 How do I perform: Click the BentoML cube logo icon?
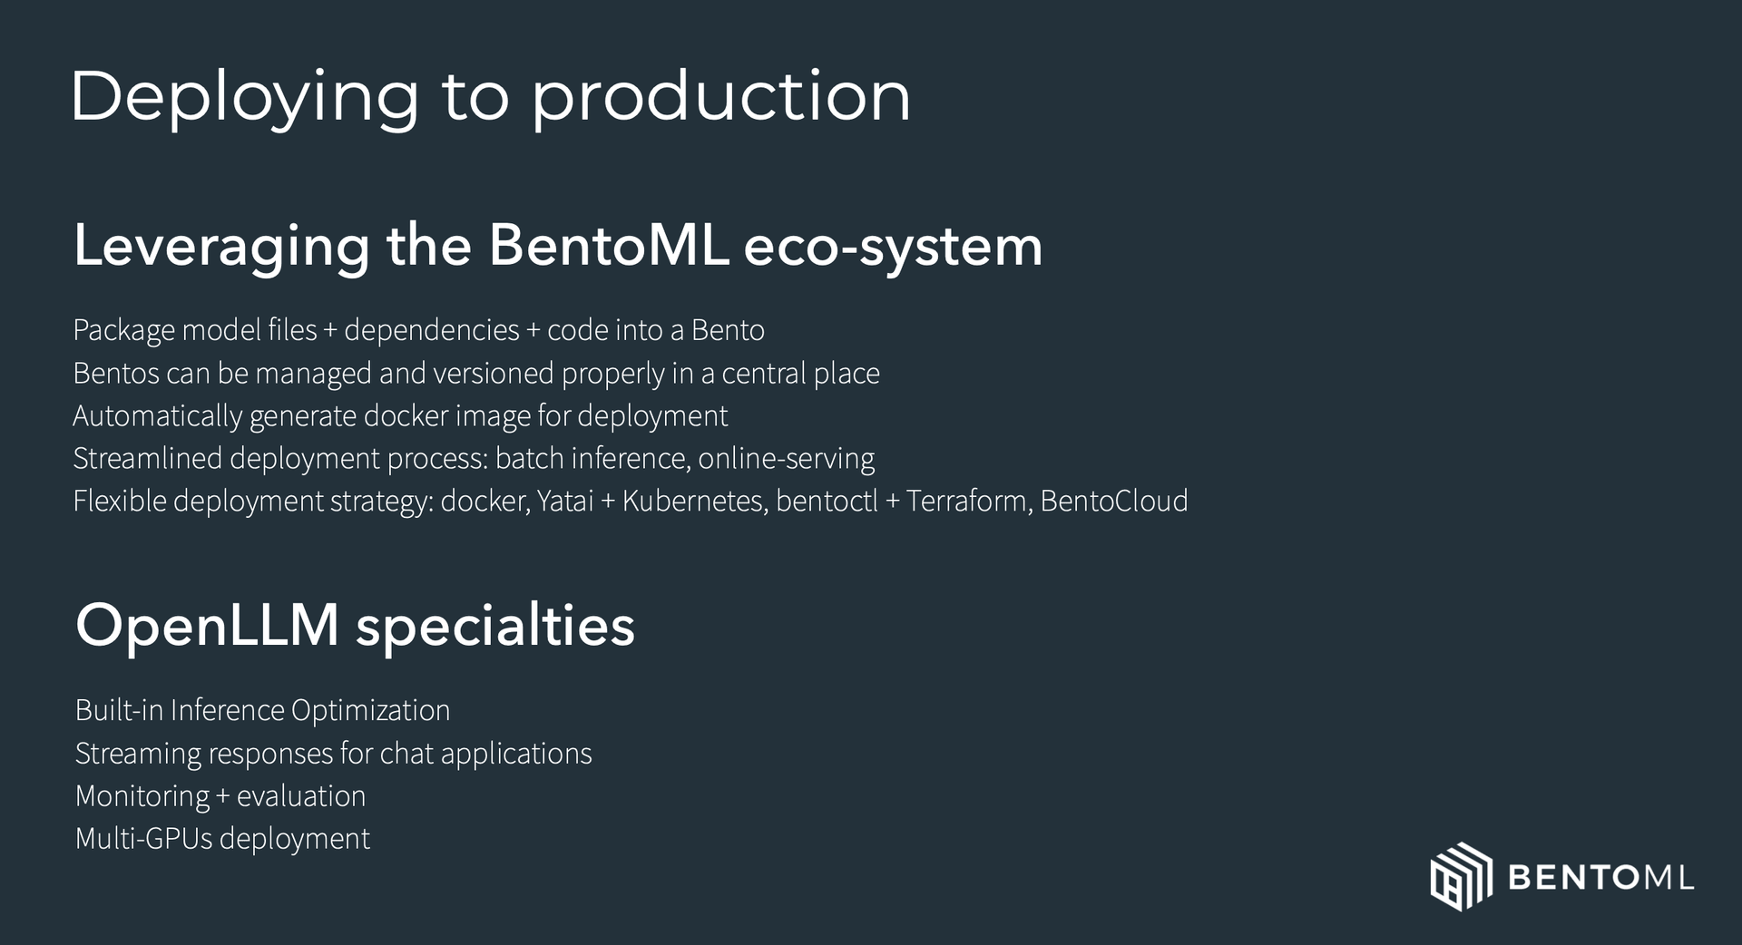click(x=1461, y=876)
